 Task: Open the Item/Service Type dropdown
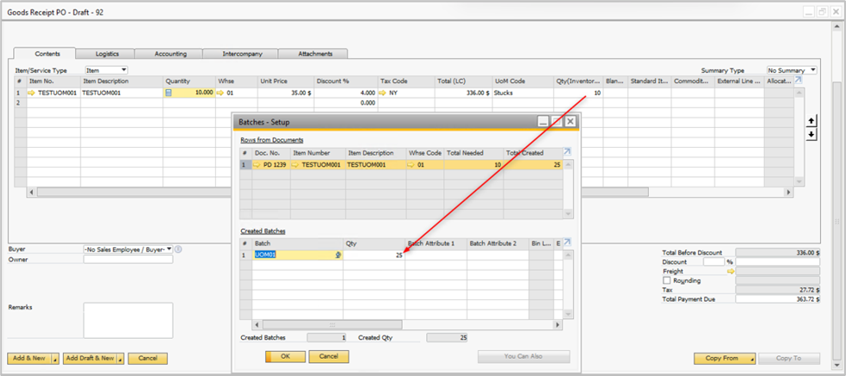(x=106, y=70)
